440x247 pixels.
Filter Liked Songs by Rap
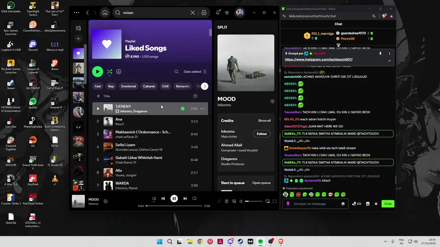click(111, 86)
